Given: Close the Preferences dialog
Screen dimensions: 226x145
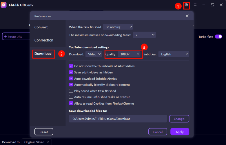Looking at the screenshot, I should pyautogui.click(x=187, y=16).
